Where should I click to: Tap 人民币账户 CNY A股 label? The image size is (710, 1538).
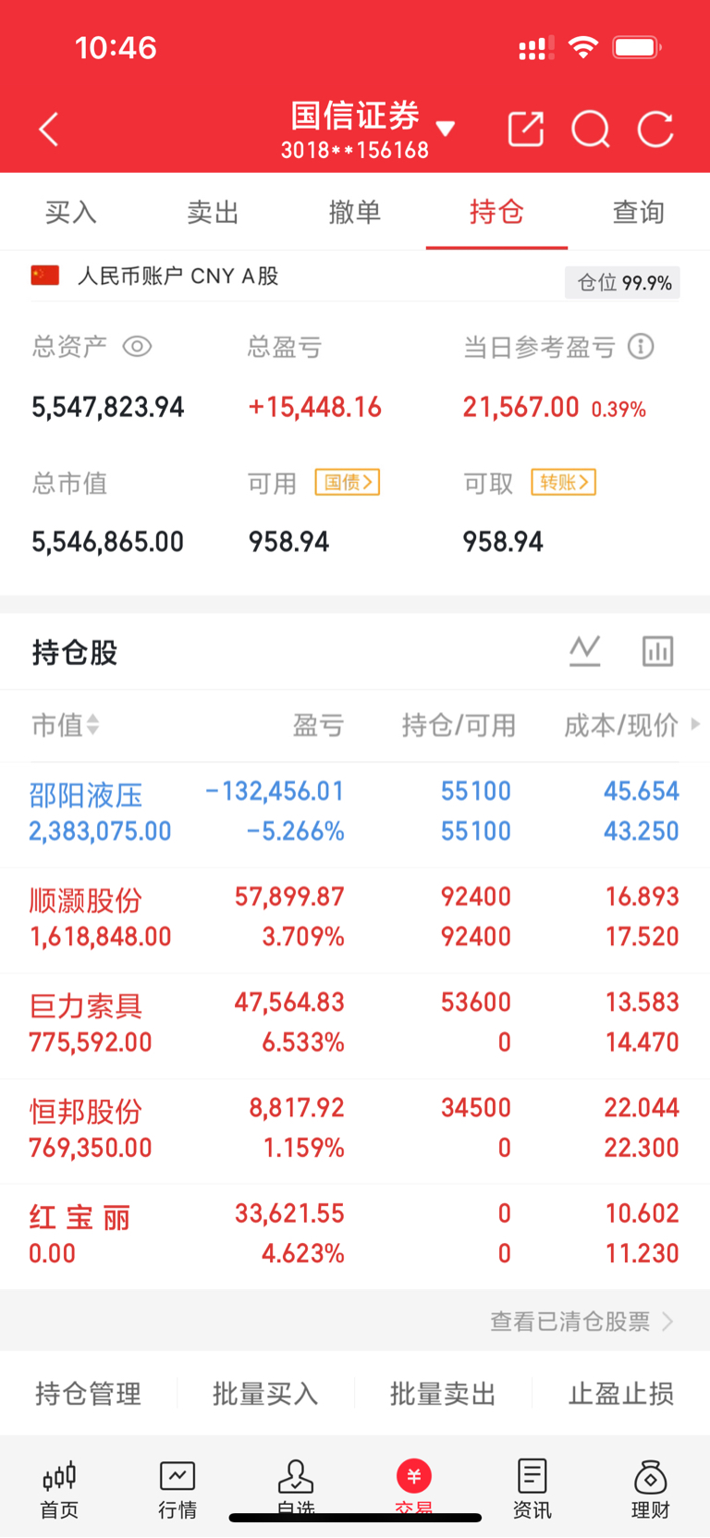(x=177, y=276)
